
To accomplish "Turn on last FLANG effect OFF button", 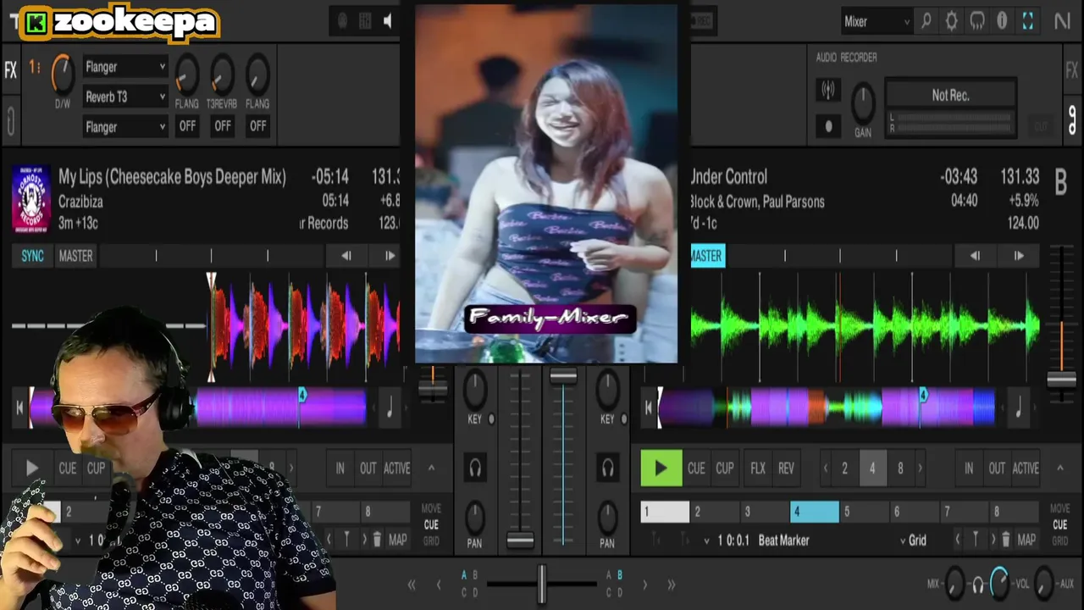I will (257, 125).
